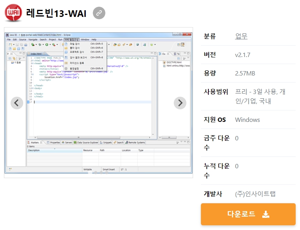
Task: Select the file size value 2.57MB
Action: 245,73
